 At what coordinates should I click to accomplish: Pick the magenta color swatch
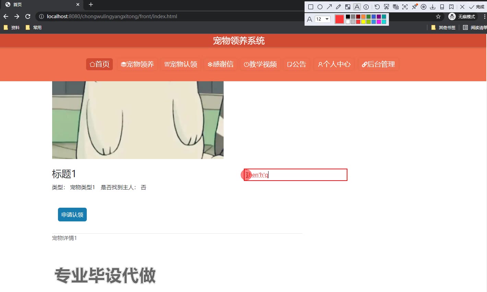coord(379,22)
